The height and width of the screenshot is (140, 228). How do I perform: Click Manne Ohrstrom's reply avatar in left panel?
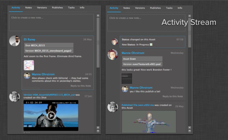(27, 76)
